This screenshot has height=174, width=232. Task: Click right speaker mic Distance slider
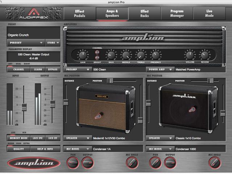[x=148, y=103]
